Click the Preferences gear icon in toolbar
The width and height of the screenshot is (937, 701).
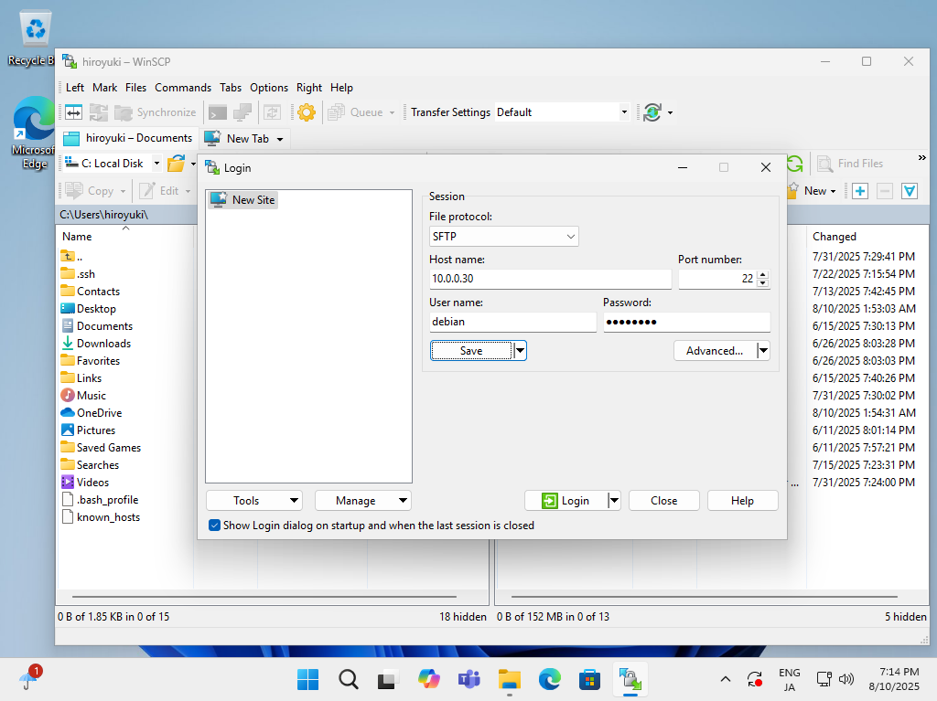(307, 112)
